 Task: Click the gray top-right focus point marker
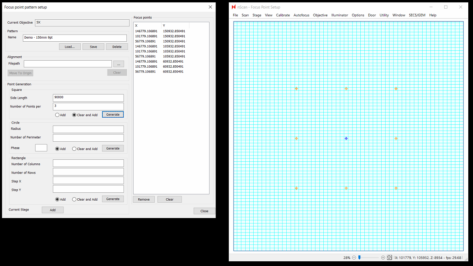click(396, 89)
